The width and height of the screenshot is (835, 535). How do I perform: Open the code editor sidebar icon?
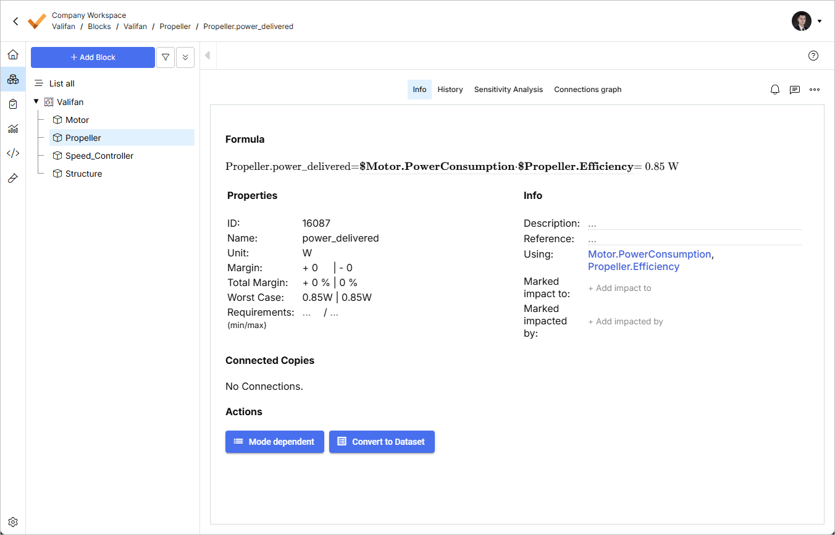coord(13,153)
